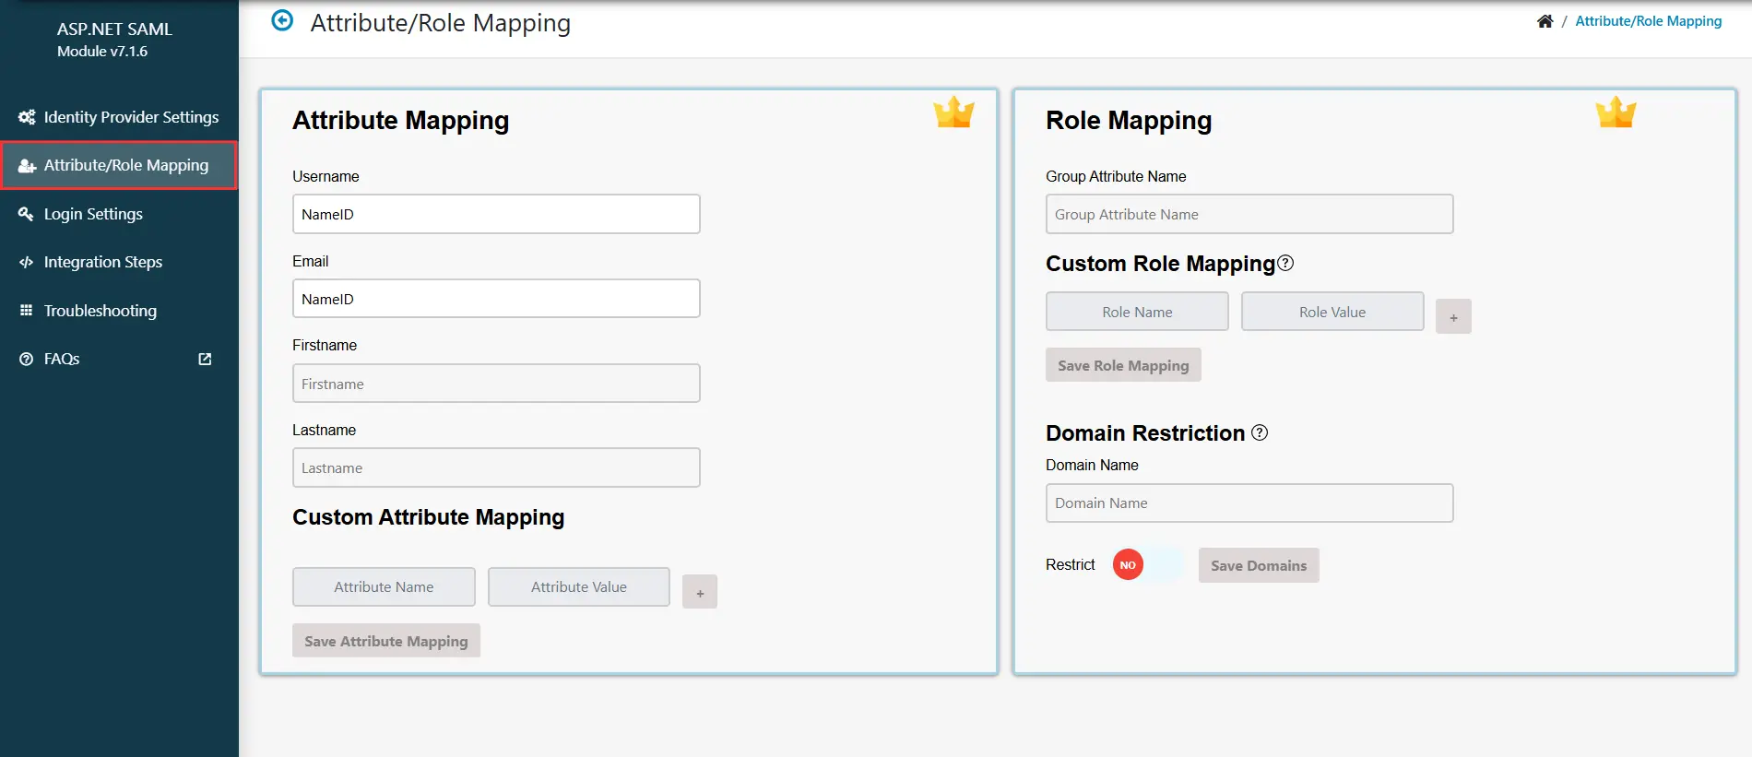Click the plus button to add custom attribute
1752x757 pixels.
[700, 592]
